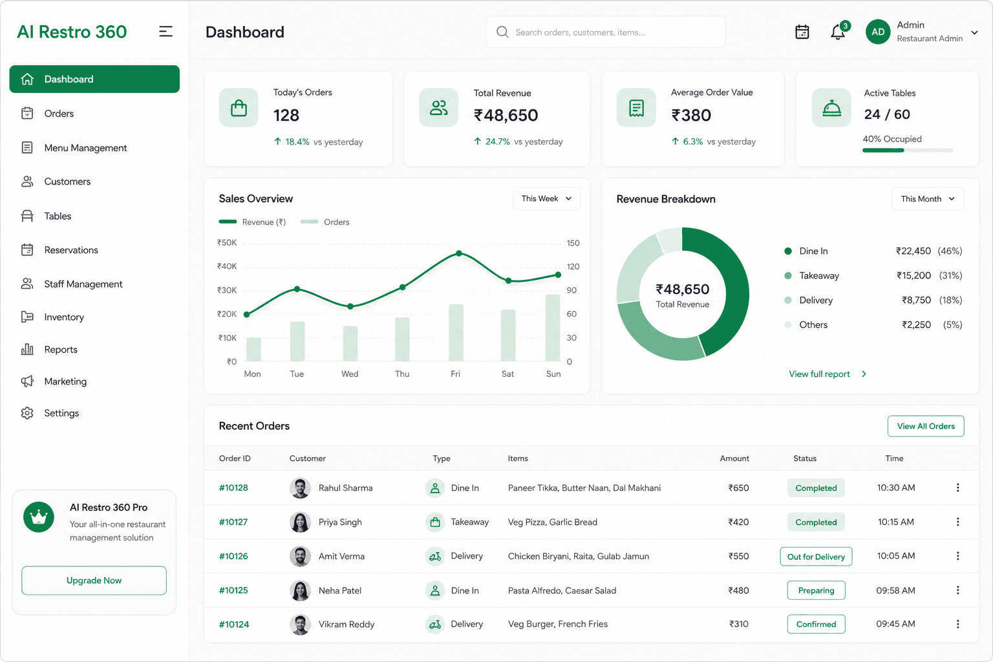Click the Menu Management sidebar icon

[27, 147]
